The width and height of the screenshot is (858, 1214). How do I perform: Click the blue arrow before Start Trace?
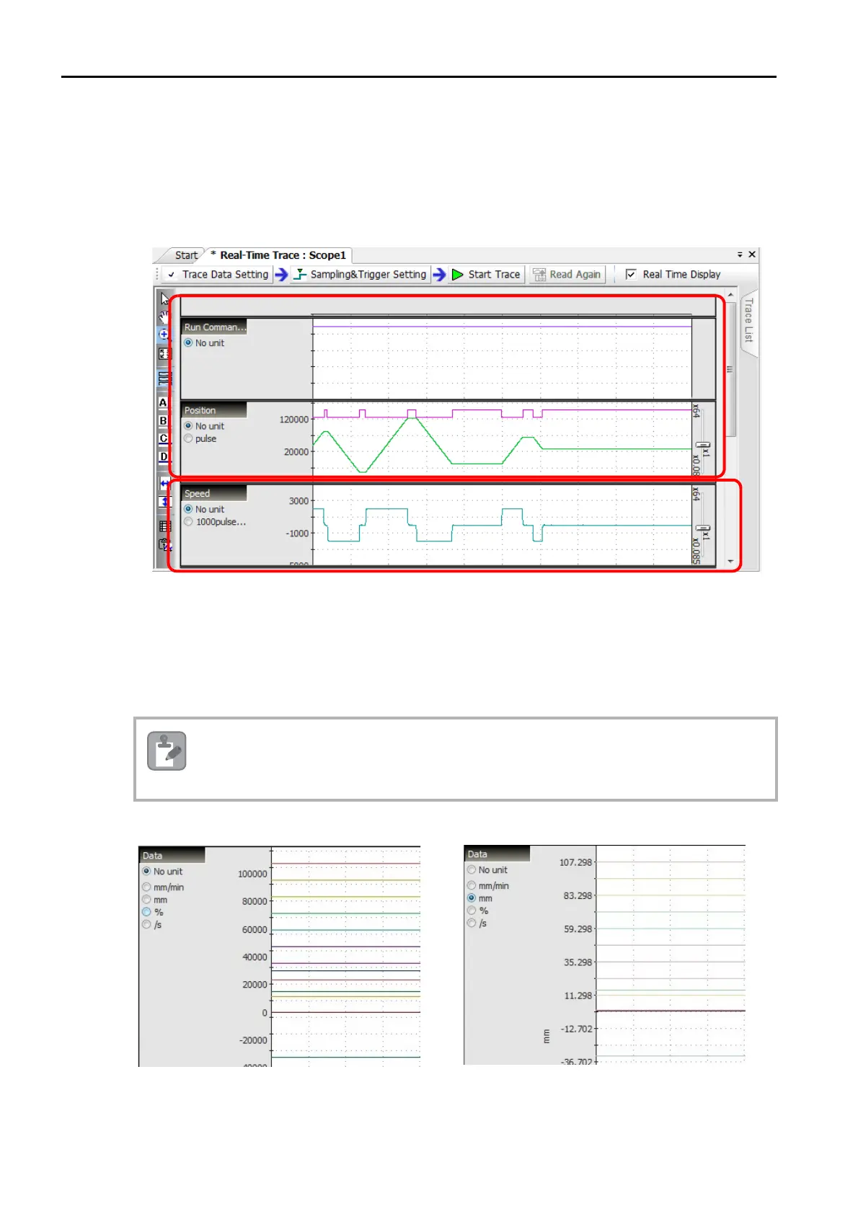(x=439, y=275)
